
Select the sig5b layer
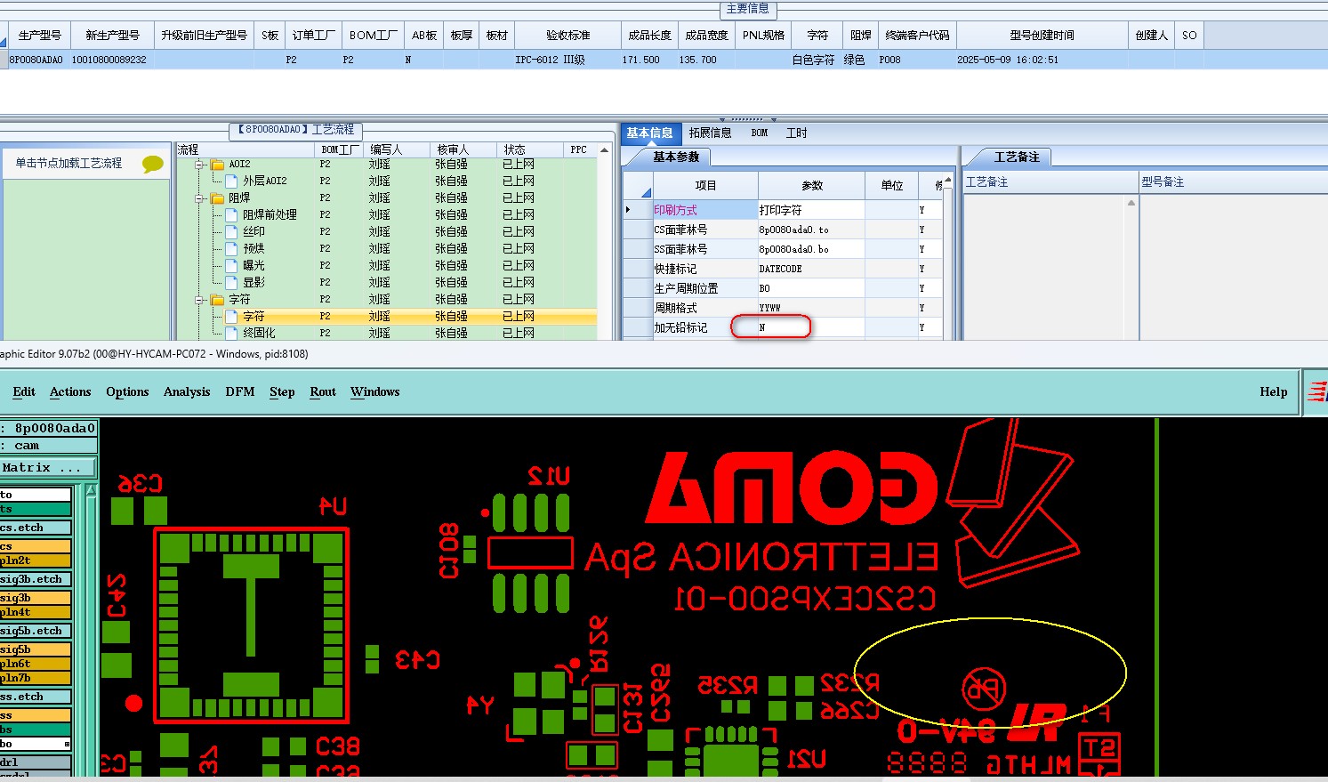[36, 649]
